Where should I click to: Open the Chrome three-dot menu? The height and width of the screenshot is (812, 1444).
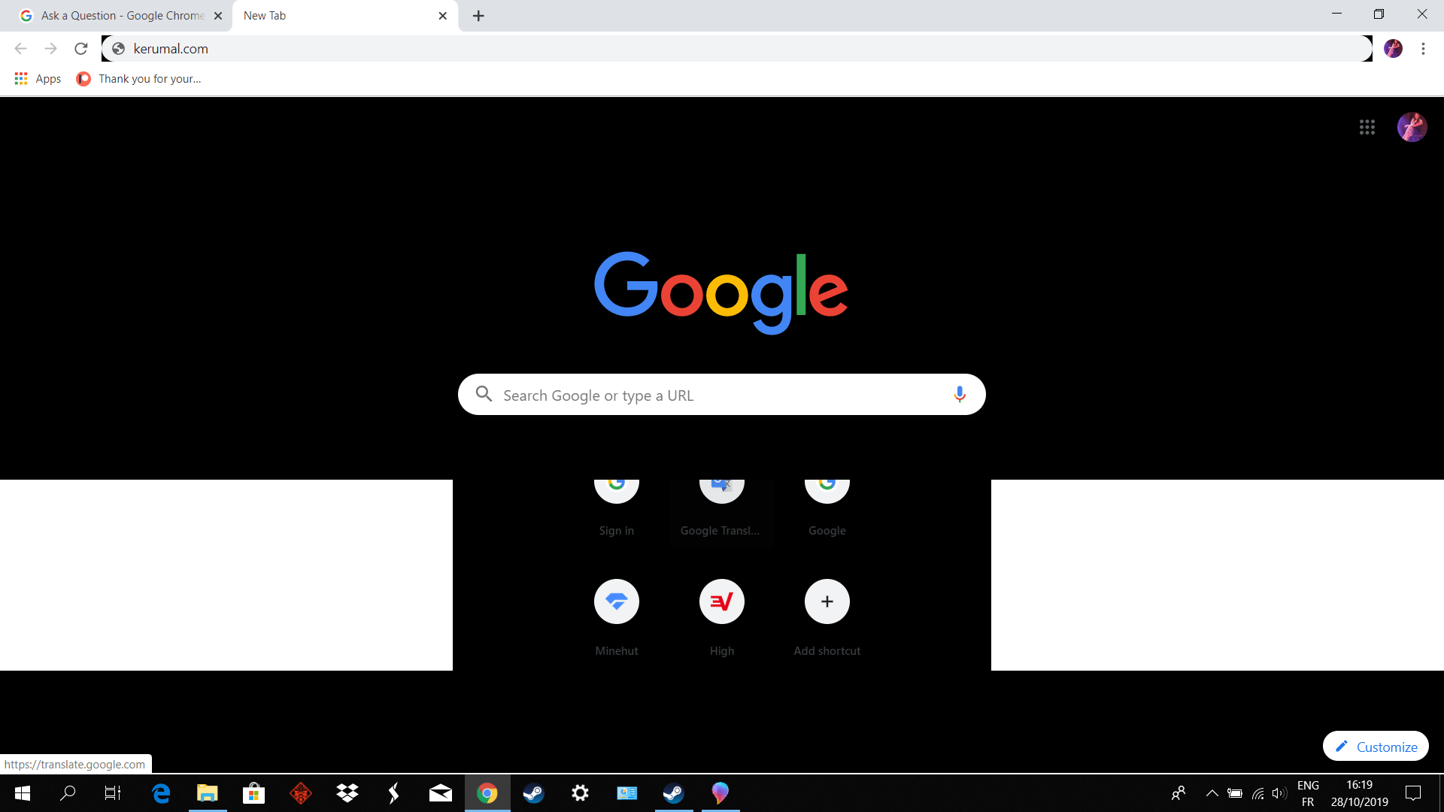tap(1423, 48)
